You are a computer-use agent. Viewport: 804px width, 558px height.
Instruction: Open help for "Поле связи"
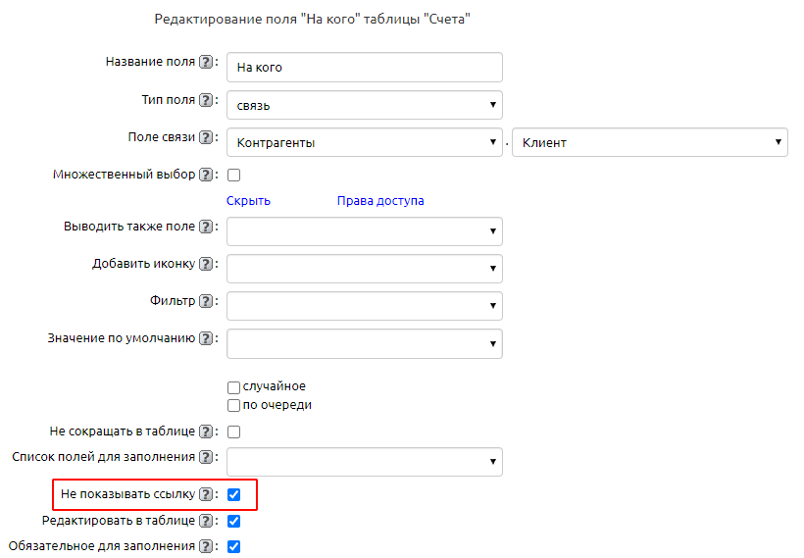pyautogui.click(x=206, y=137)
